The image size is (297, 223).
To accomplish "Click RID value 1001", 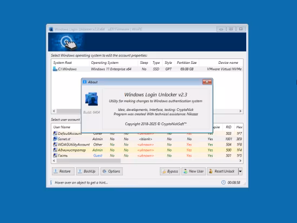I will [x=228, y=139].
